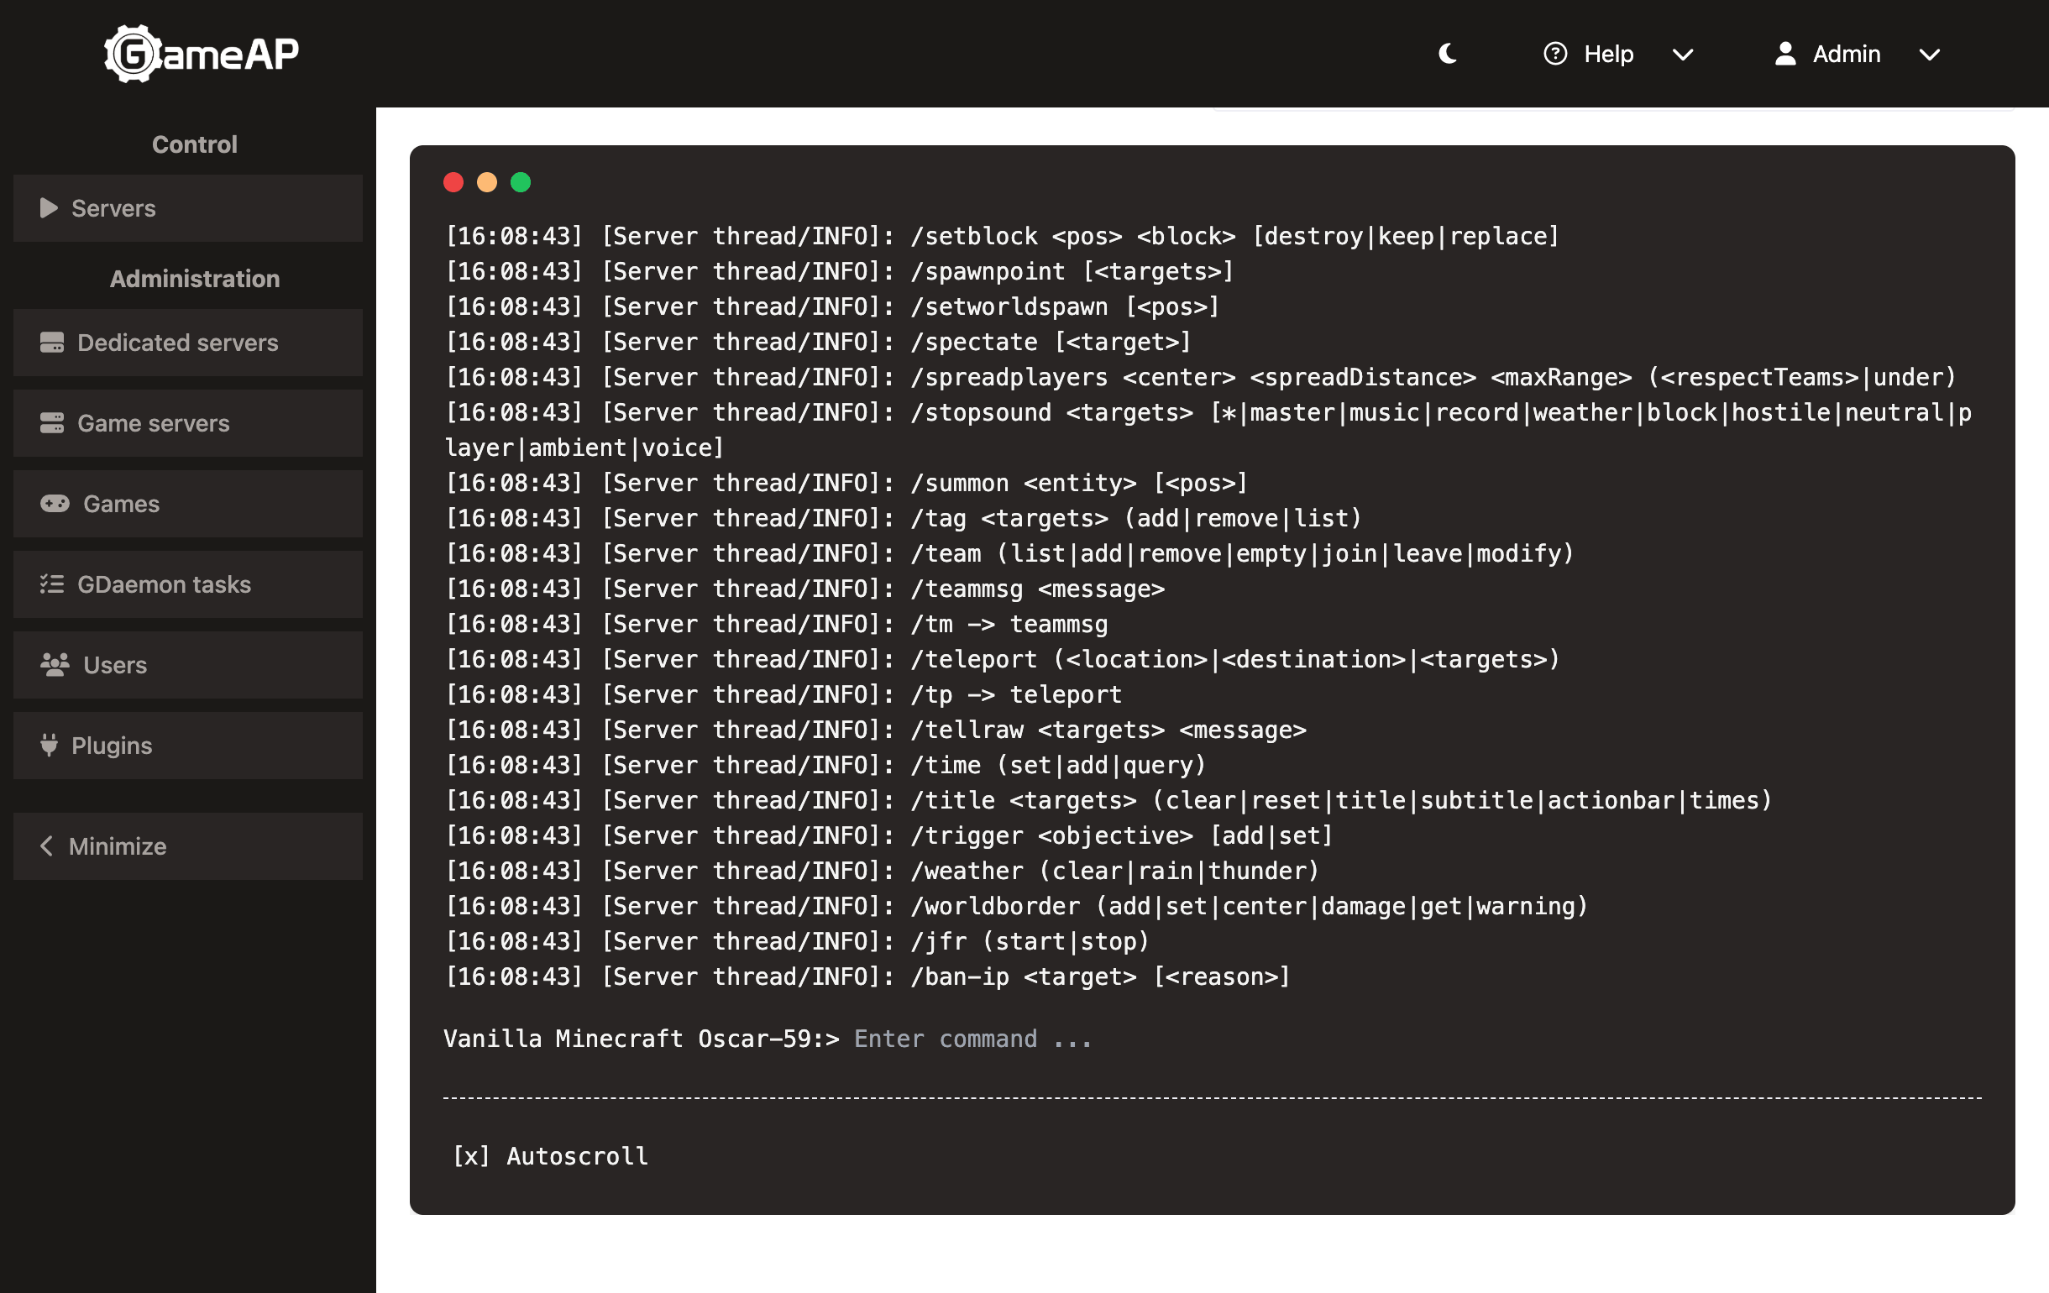Image resolution: width=2049 pixels, height=1293 pixels.
Task: Click the Games gamepad icon
Action: 53,504
